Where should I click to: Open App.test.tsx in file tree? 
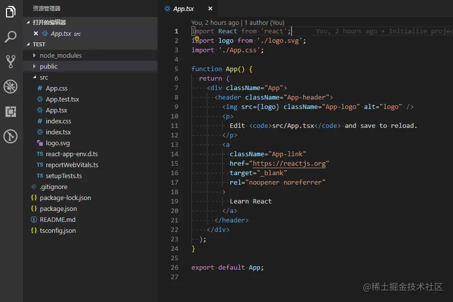[x=90, y=99]
